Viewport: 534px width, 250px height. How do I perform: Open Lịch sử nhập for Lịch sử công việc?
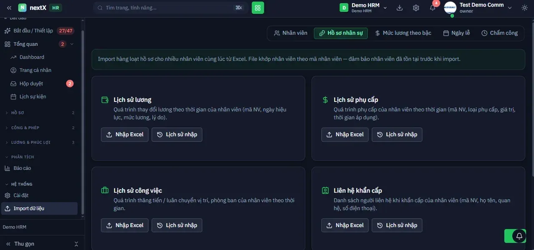[x=177, y=225]
